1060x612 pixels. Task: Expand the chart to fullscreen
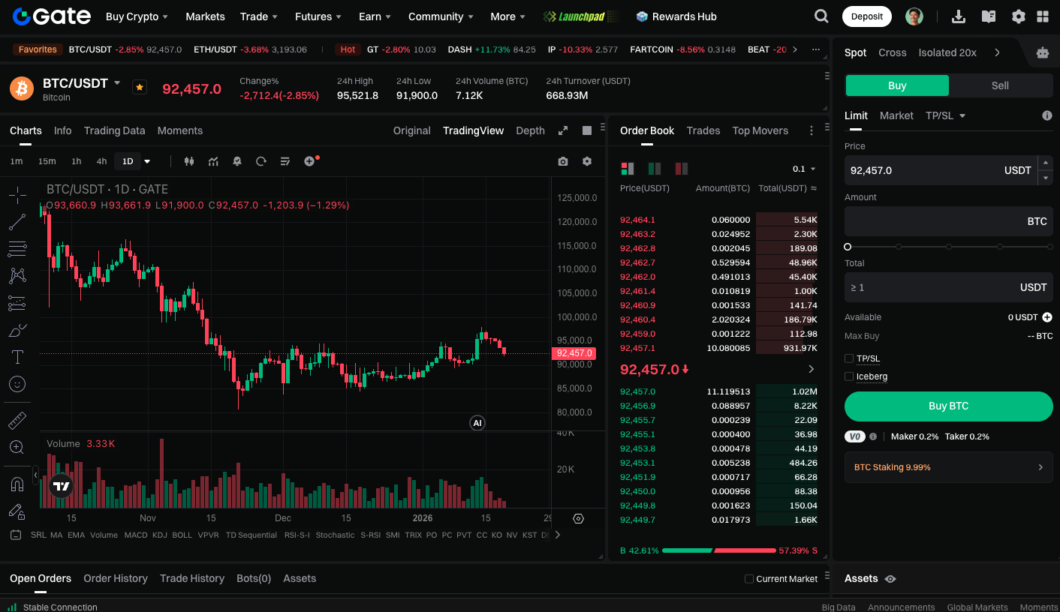563,130
